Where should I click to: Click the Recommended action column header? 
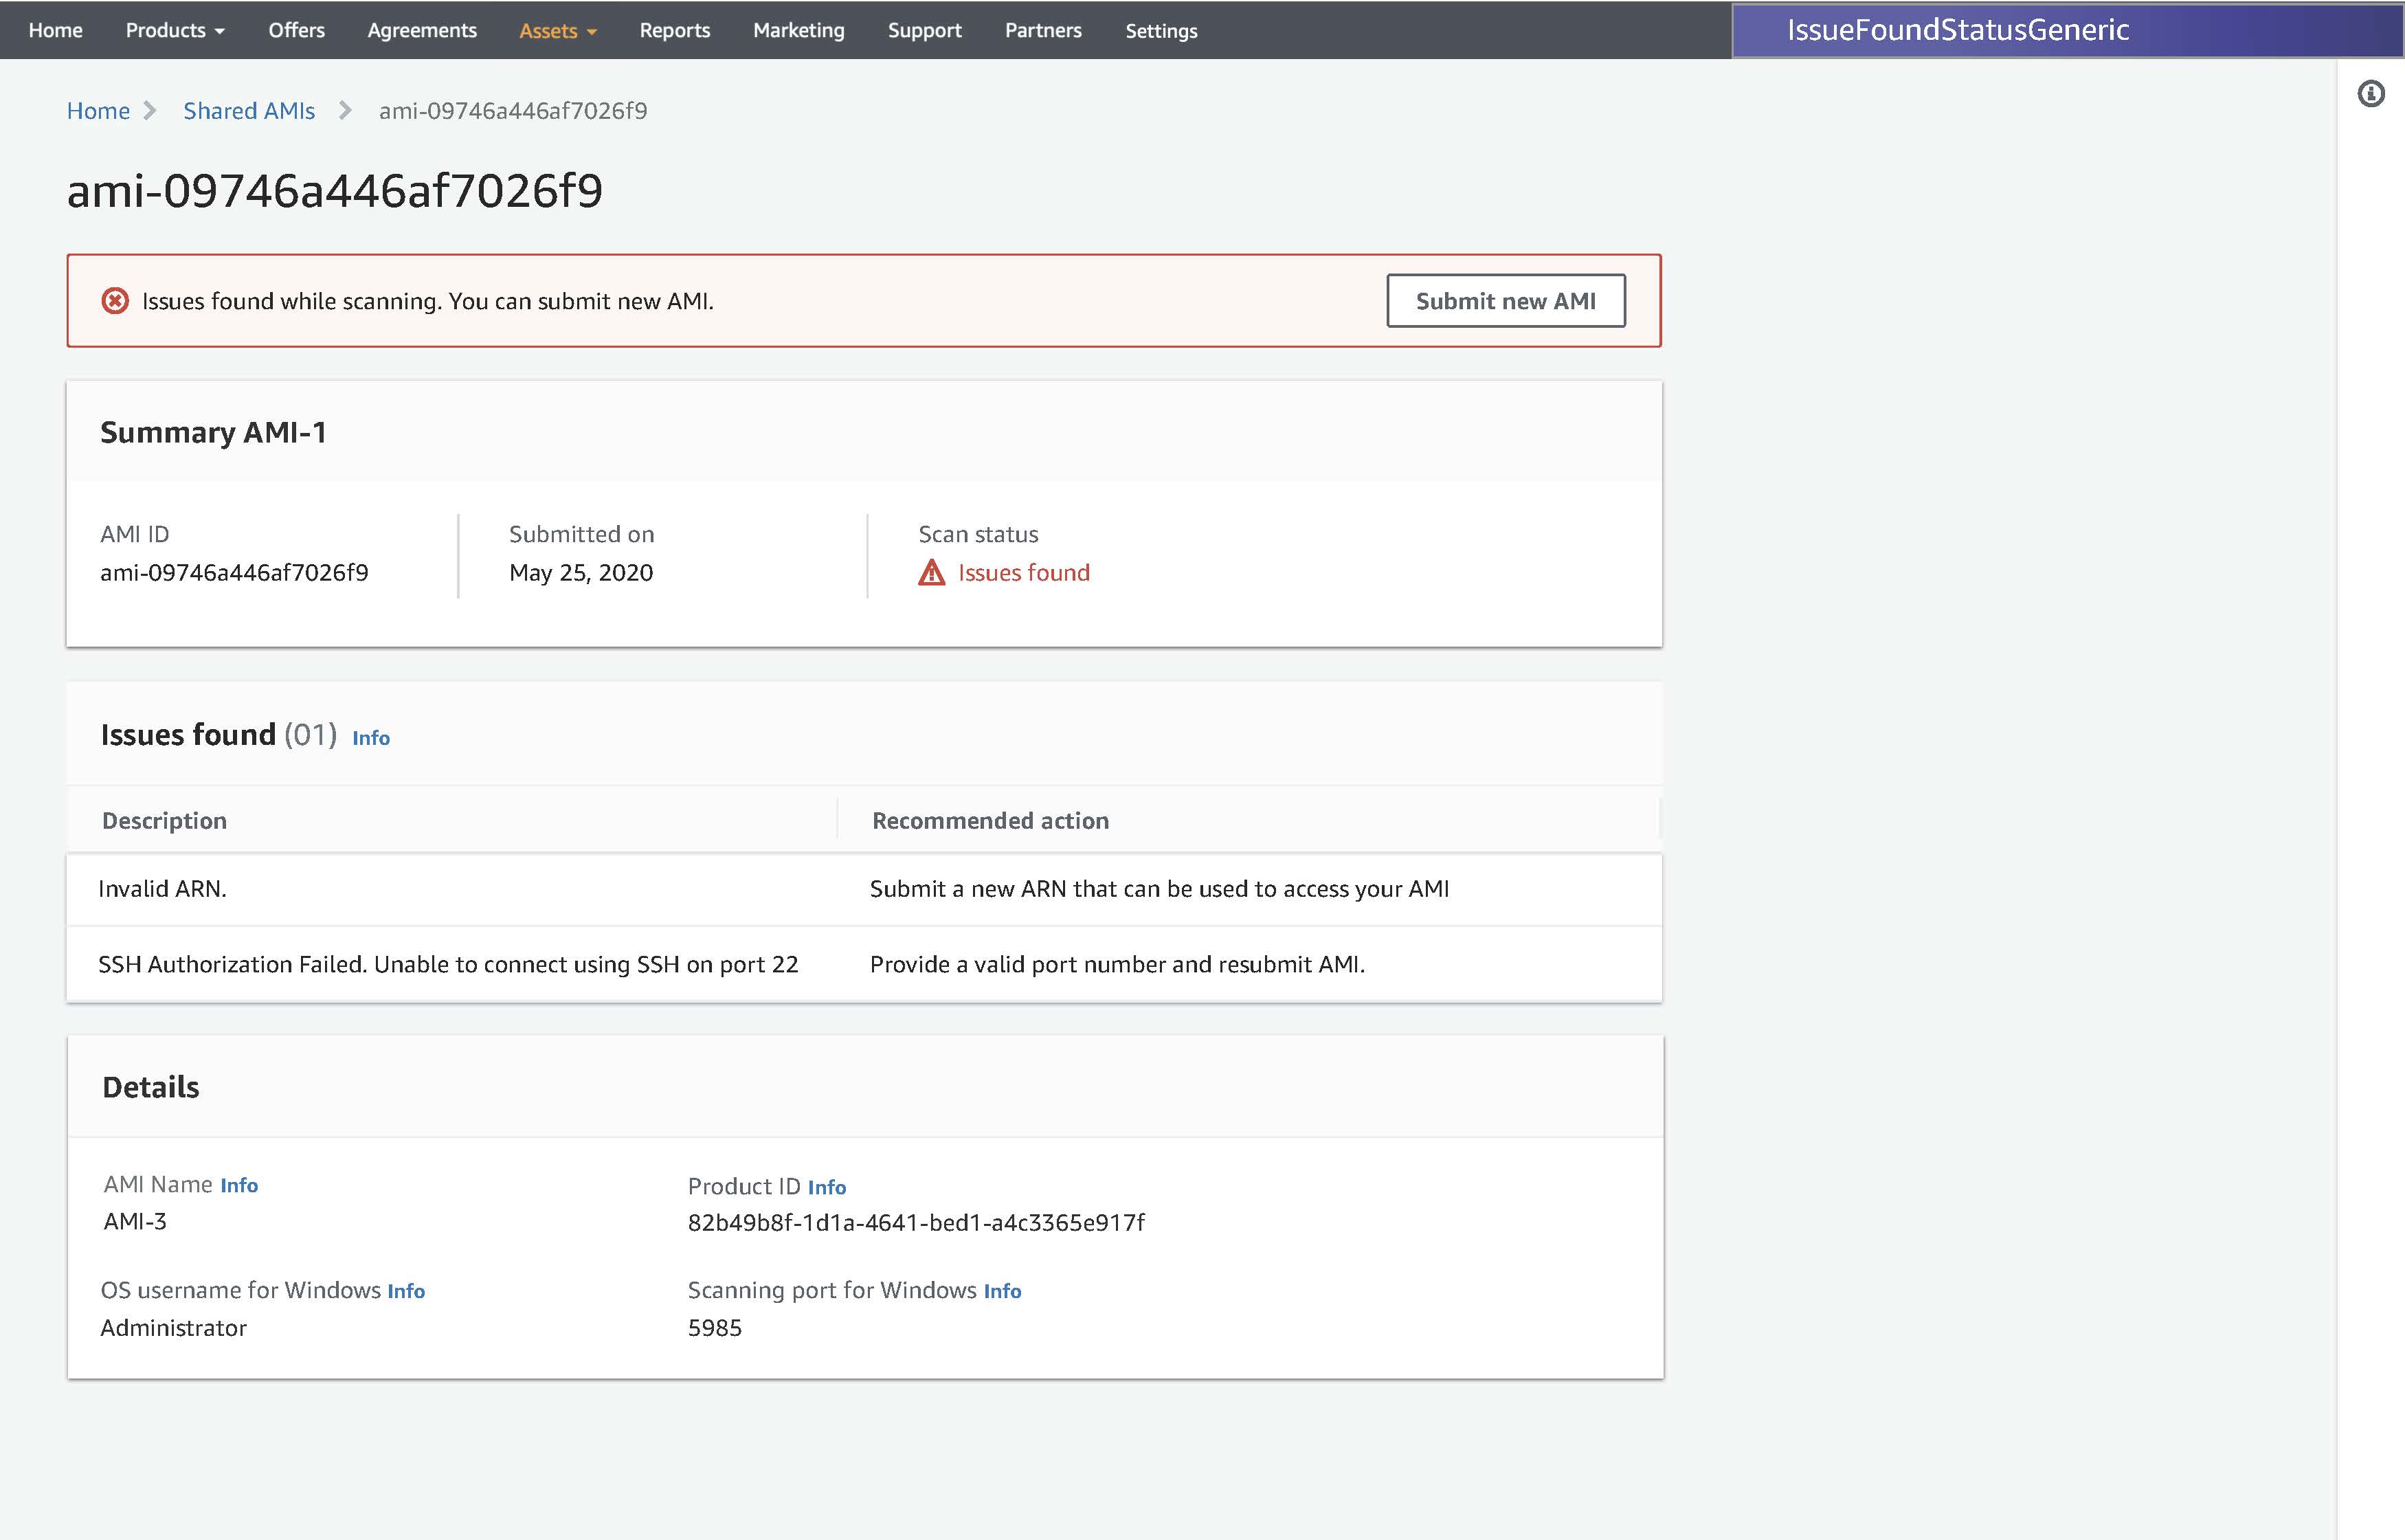click(x=990, y=821)
